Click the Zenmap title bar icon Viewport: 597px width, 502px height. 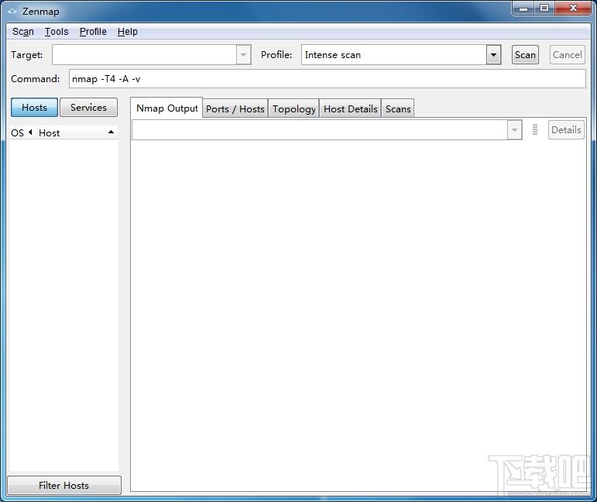coord(12,12)
